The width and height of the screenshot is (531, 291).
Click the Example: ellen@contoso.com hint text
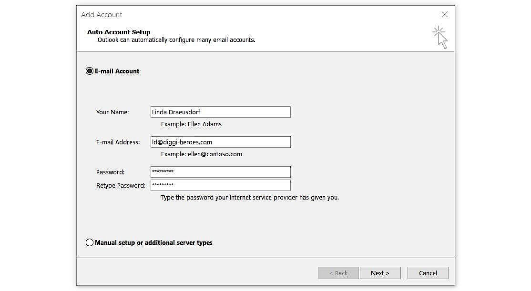(201, 154)
